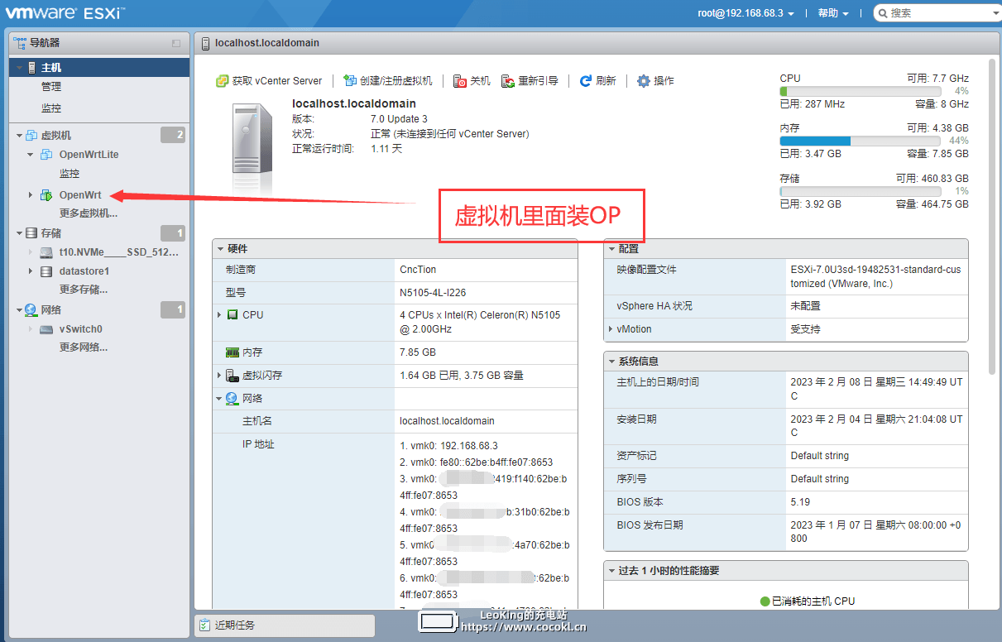Click 更多网络... link
The height and width of the screenshot is (642, 1002).
[84, 347]
